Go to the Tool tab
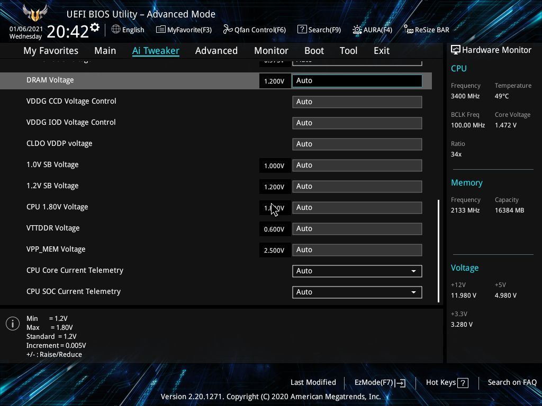This screenshot has height=406, width=542. click(x=348, y=51)
